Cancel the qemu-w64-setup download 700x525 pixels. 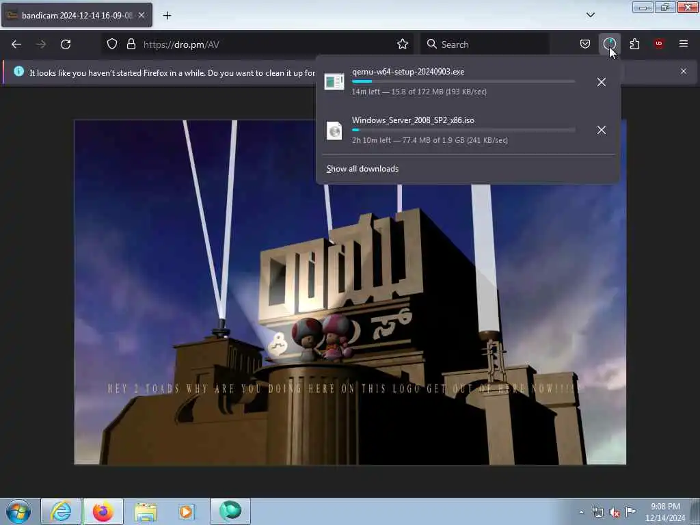(602, 82)
